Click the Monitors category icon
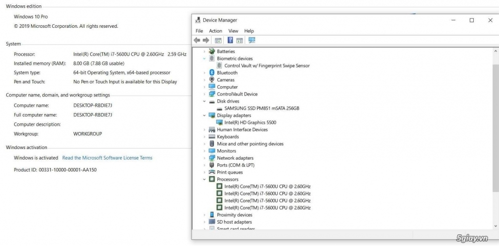499x246 pixels. [x=211, y=151]
